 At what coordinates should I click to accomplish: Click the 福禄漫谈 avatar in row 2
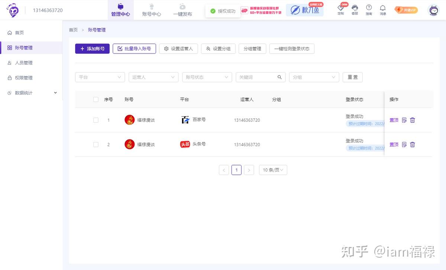129,144
